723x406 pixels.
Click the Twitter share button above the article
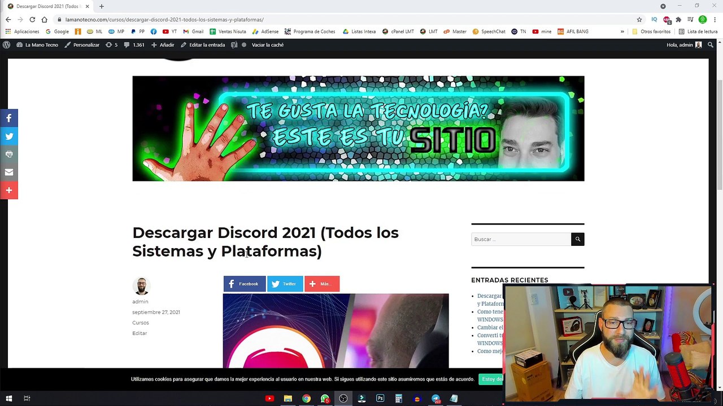click(285, 284)
